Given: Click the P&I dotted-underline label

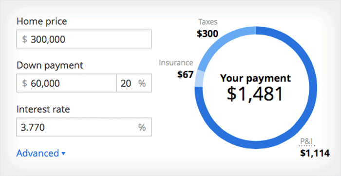Looking at the screenshot, I should tap(307, 141).
